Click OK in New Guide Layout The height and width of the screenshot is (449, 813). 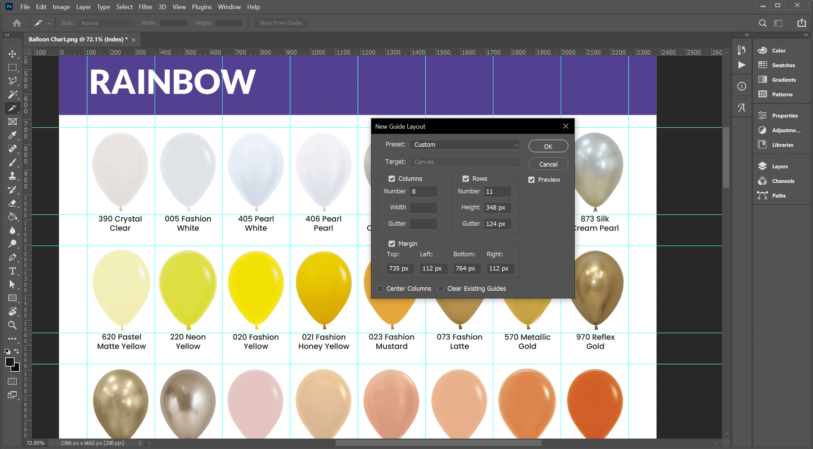coord(548,146)
